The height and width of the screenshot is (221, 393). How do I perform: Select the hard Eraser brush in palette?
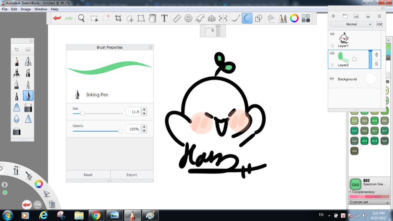pyautogui.click(x=28, y=108)
